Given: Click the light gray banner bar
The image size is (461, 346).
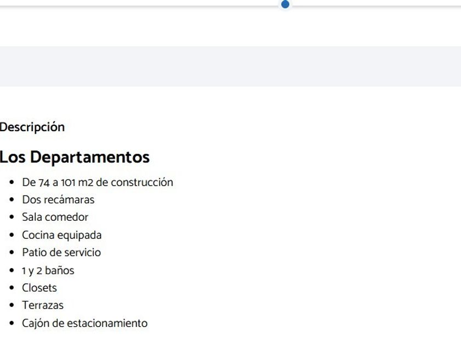Looking at the screenshot, I should coord(231,66).
